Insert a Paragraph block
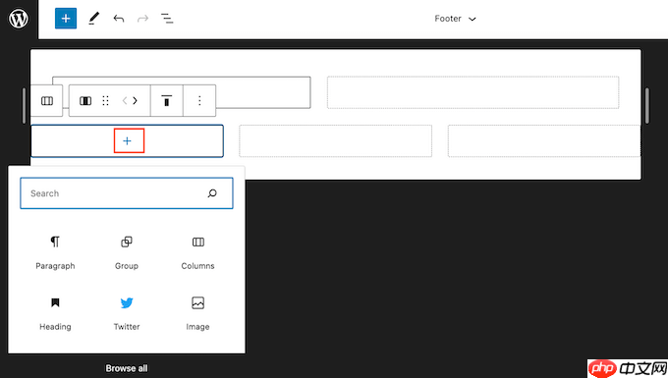The height and width of the screenshot is (378, 668). click(x=55, y=252)
